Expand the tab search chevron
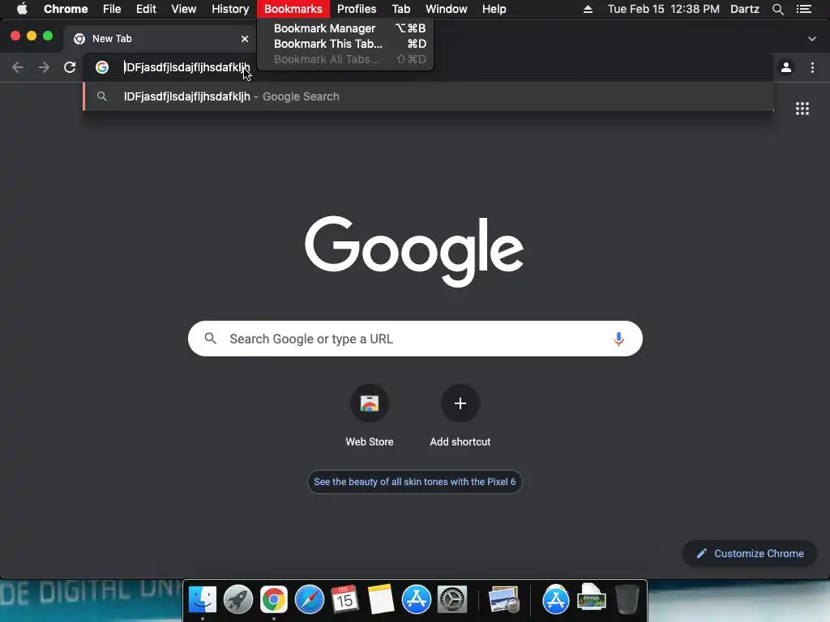This screenshot has height=622, width=830. (x=811, y=39)
